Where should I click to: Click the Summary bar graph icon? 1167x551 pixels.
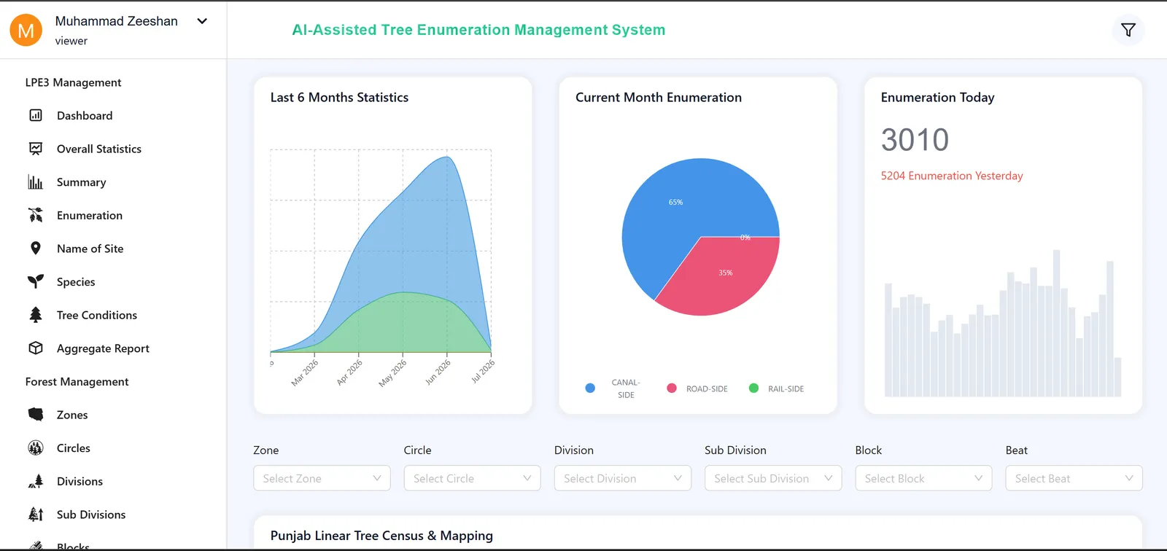[35, 182]
